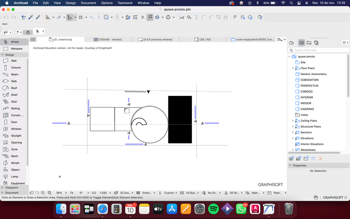Expand the Document toolbox section
350x219 pixels.
point(2,193)
